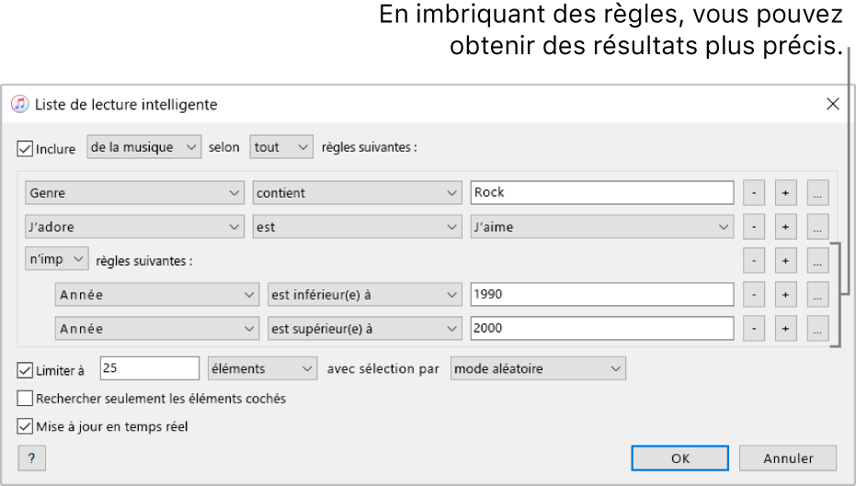Screen dimensions: 856x486
Task: Click the plus button on 2000 row
Action: tap(785, 329)
